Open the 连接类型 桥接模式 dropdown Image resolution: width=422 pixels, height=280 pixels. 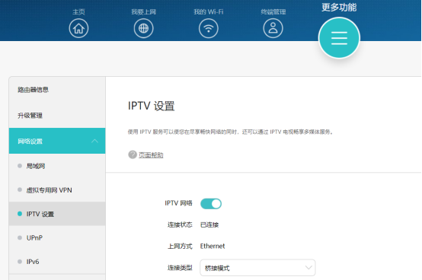257,268
